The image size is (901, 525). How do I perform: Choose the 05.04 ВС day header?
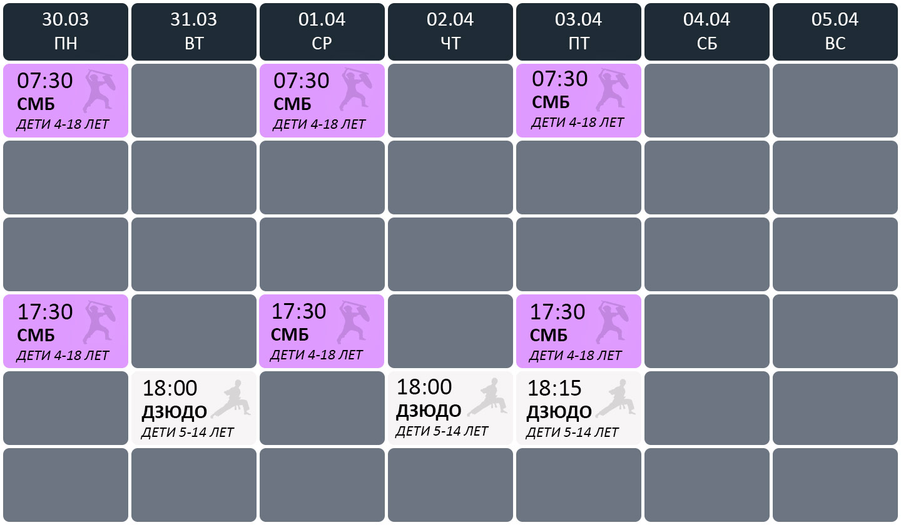pyautogui.click(x=835, y=31)
